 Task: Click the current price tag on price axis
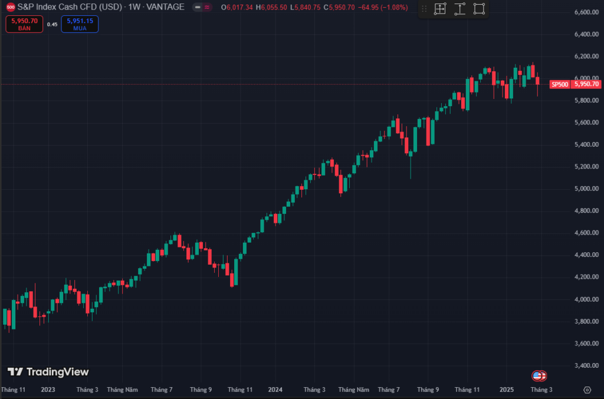[x=586, y=84]
